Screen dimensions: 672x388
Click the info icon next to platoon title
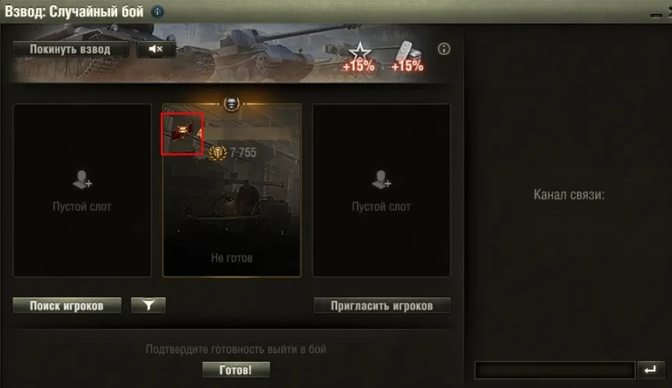[x=157, y=12]
